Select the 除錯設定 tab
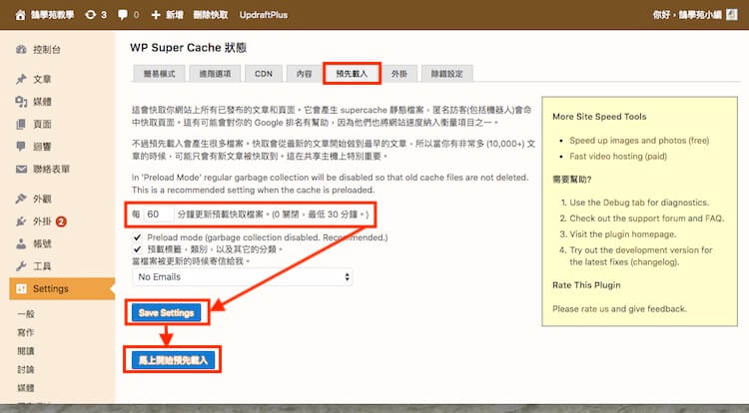This screenshot has width=749, height=413. [445, 73]
